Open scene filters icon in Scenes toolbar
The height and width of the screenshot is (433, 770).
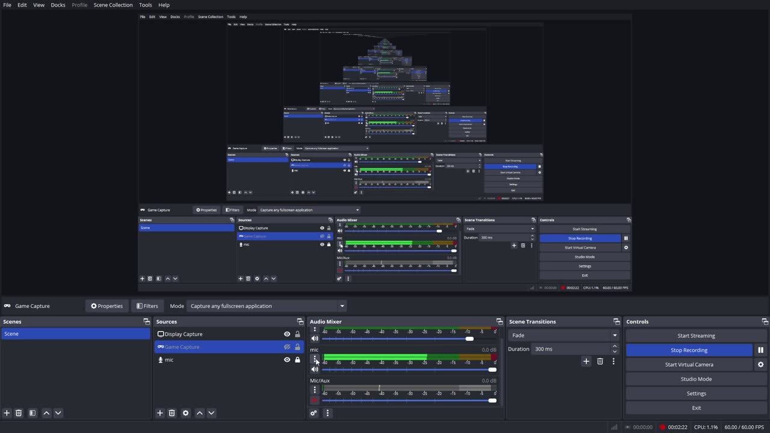32,413
